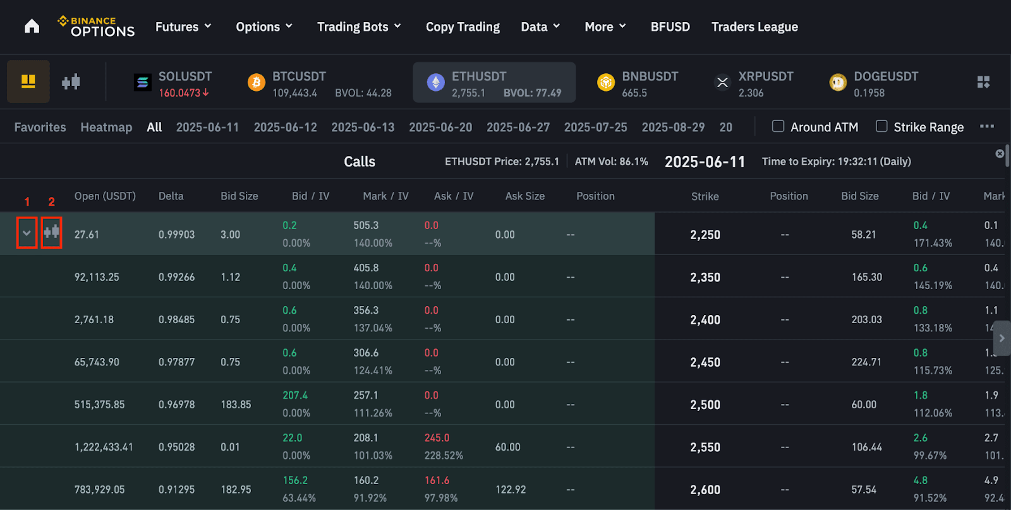Open the Trading Bots dropdown menu
Image resolution: width=1011 pixels, height=510 pixels.
tap(359, 27)
